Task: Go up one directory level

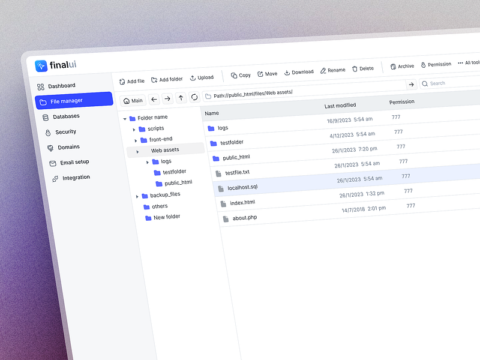Action: point(181,98)
